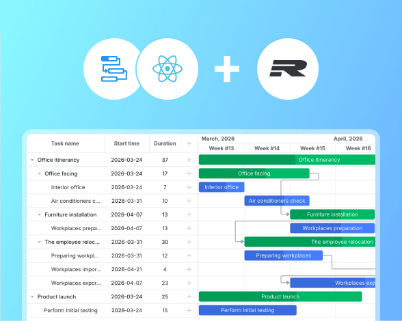The width and height of the screenshot is (402, 321).
Task: Add subtask to Workplaces import row
Action: click(x=189, y=269)
